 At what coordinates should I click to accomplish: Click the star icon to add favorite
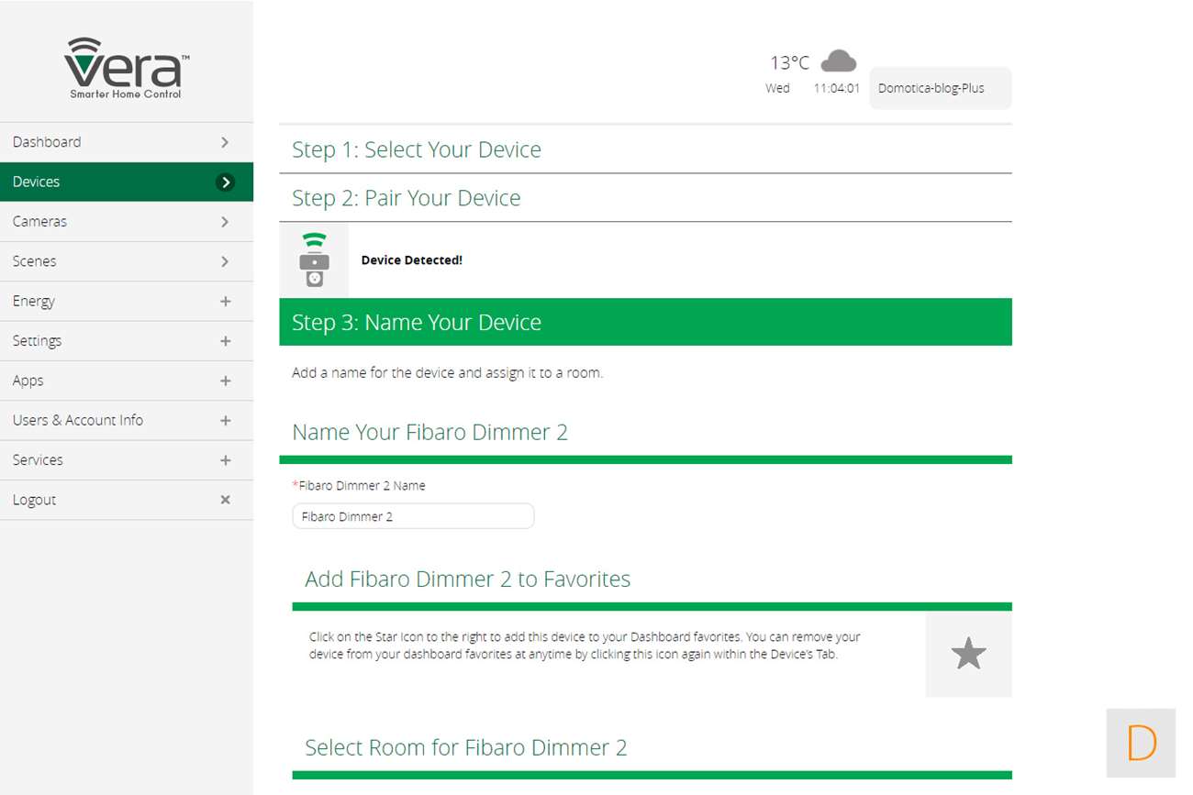[x=968, y=655]
